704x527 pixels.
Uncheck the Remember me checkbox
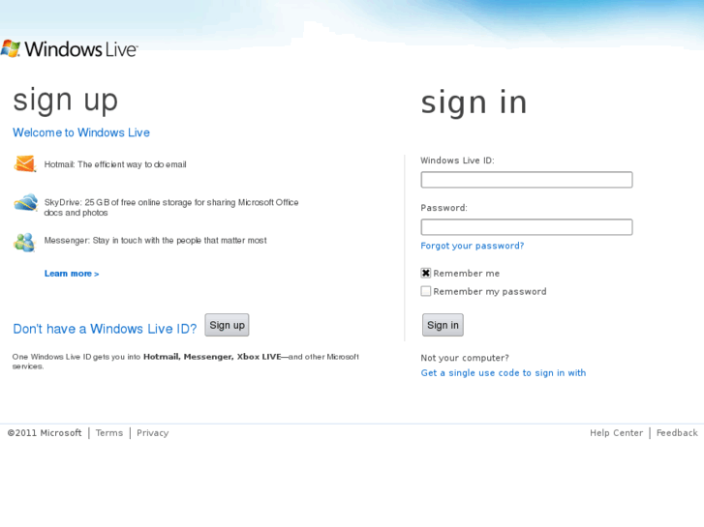(426, 273)
